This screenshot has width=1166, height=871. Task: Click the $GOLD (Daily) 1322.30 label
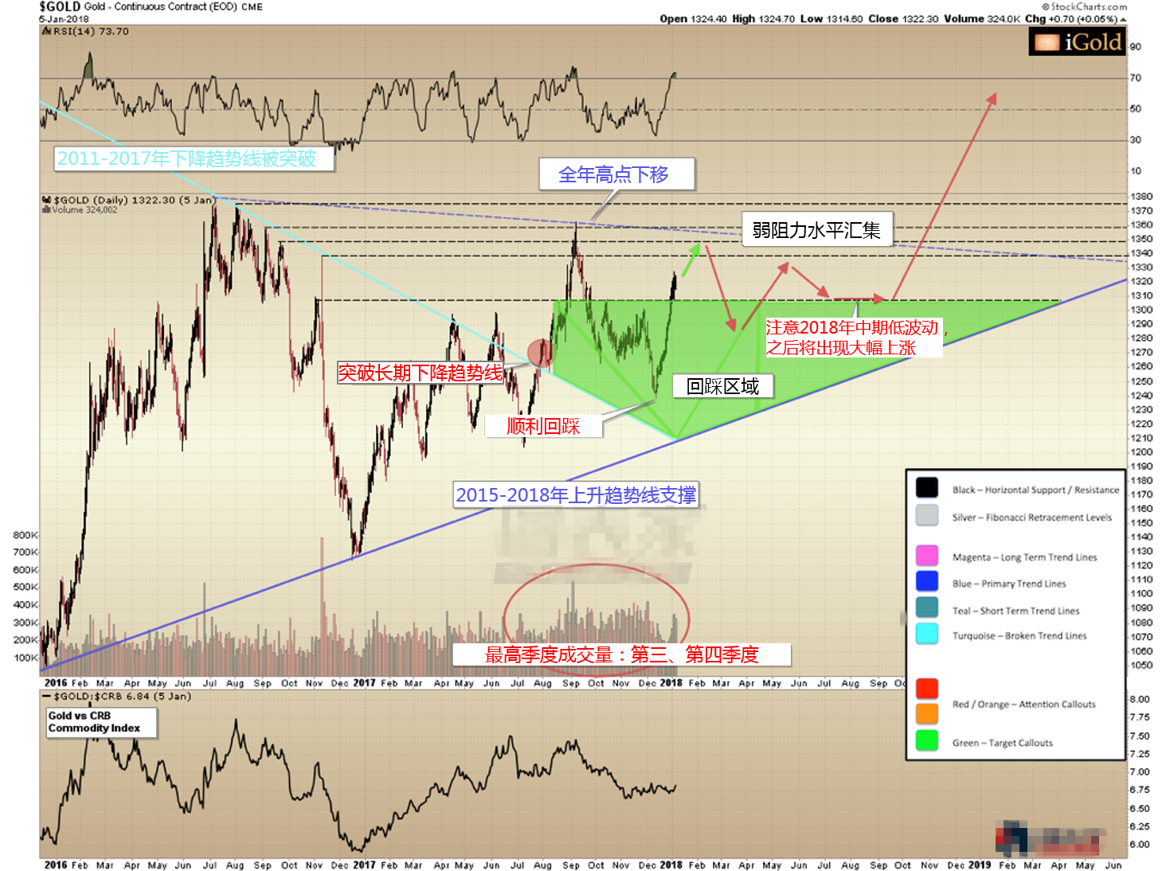[135, 200]
